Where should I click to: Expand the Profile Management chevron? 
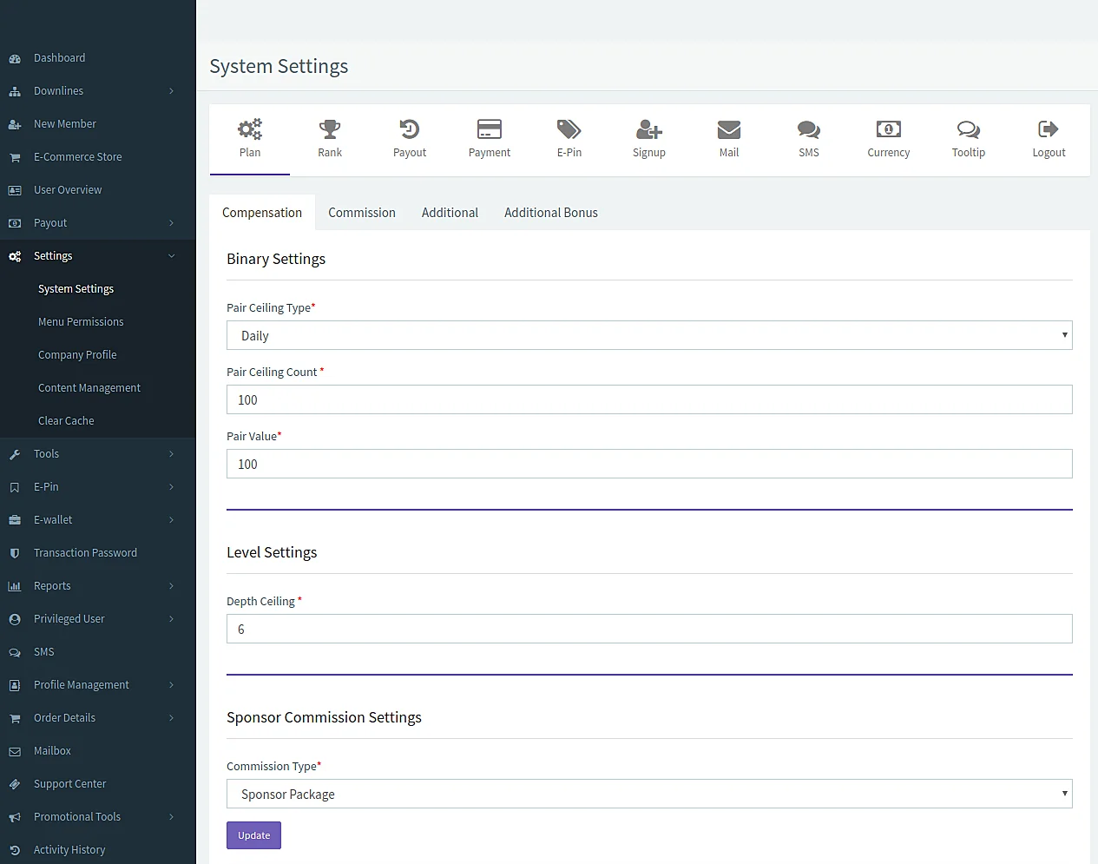click(171, 685)
